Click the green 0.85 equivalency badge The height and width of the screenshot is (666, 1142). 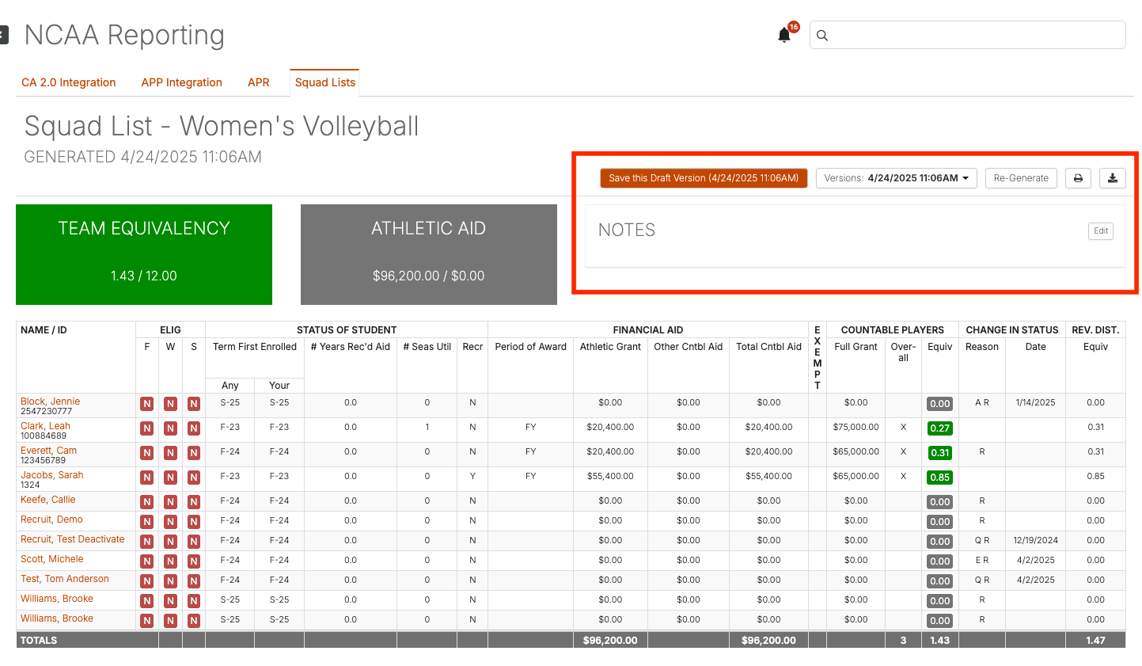point(939,478)
